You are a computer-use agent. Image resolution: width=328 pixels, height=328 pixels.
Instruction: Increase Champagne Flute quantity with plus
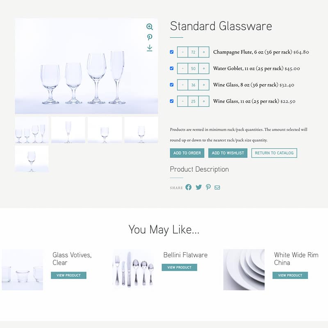point(204,52)
